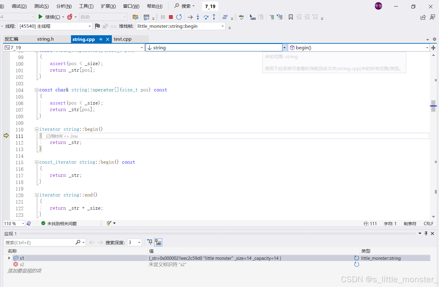
Task: Collapse iterator string::begin() at line 110
Action: 37,129
